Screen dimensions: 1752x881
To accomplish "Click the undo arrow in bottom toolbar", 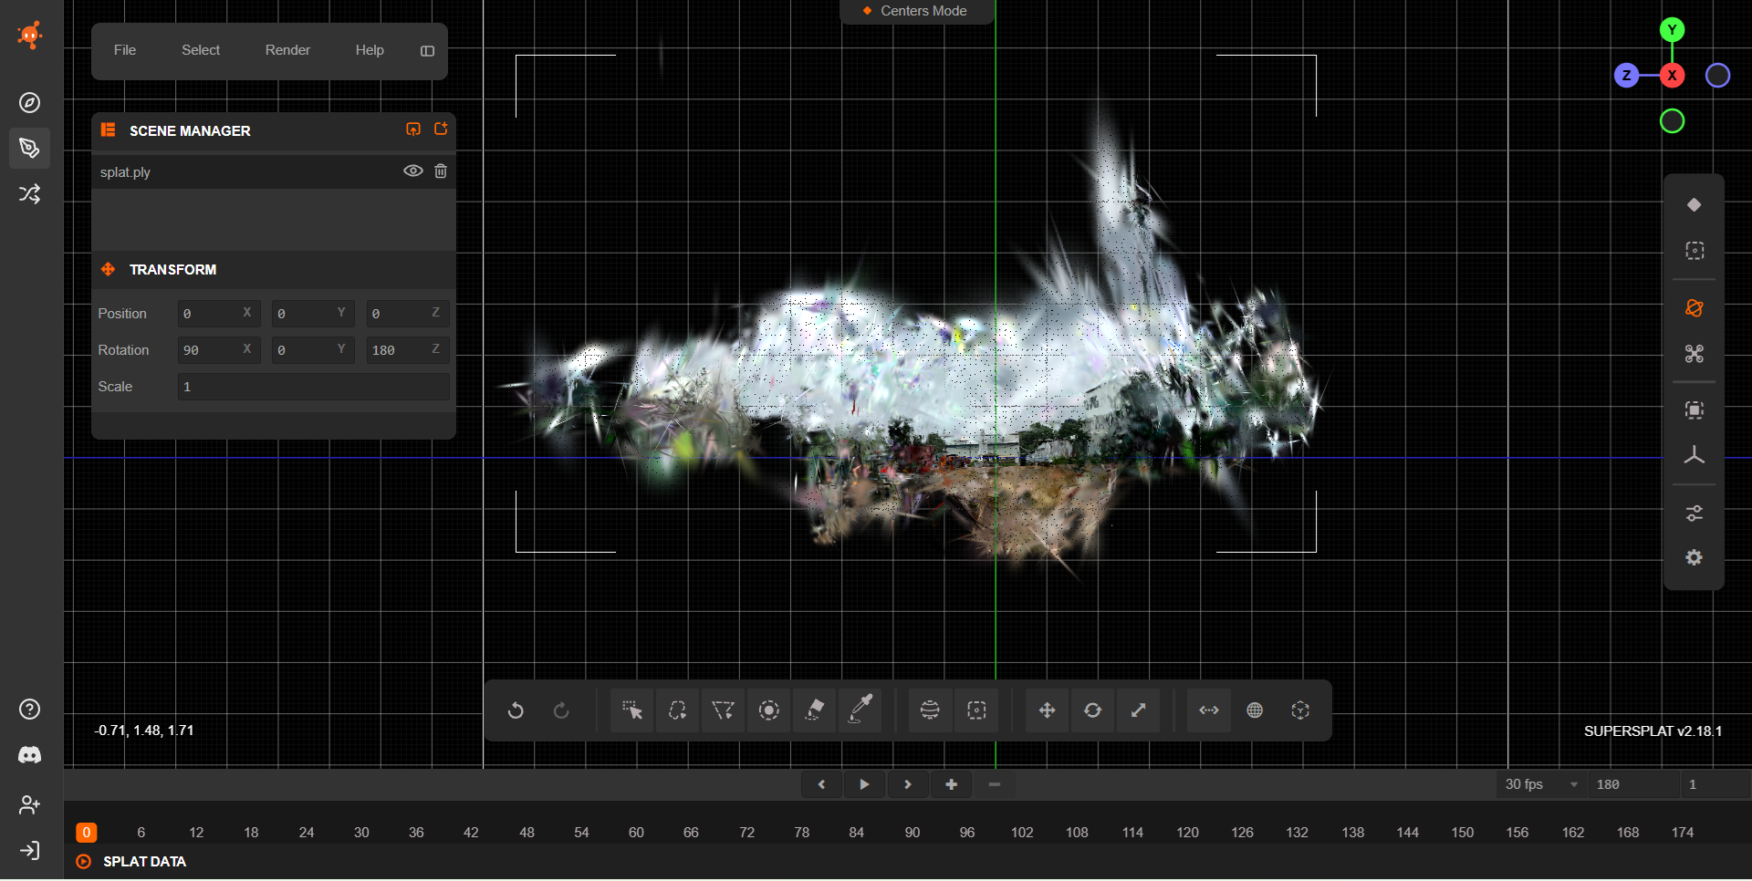I will click(x=516, y=710).
